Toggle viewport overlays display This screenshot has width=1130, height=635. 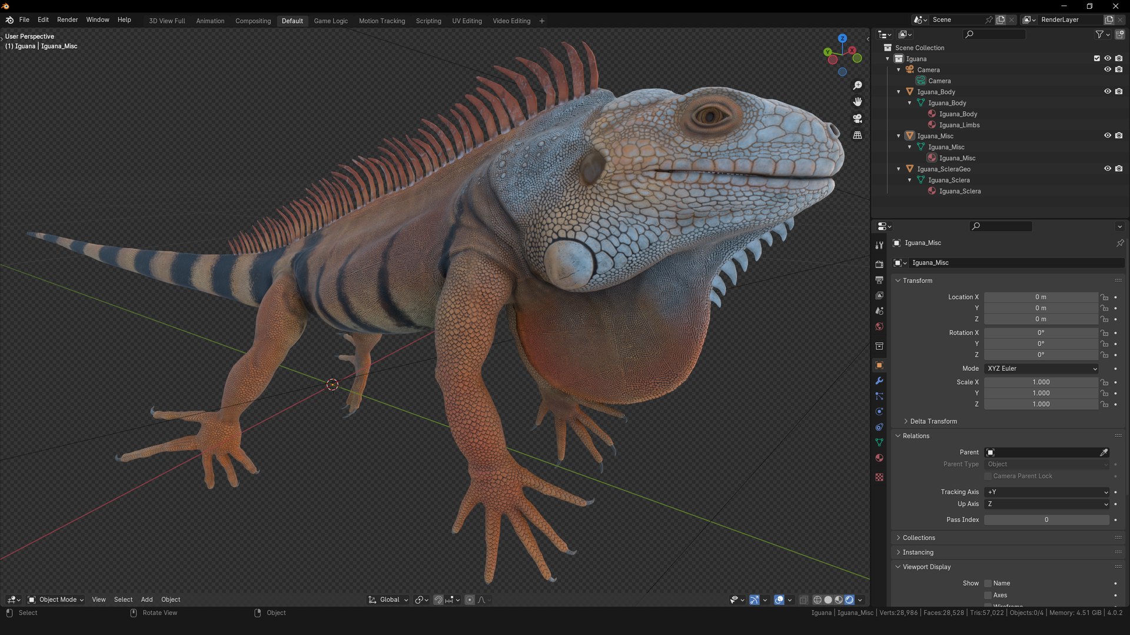point(779,600)
